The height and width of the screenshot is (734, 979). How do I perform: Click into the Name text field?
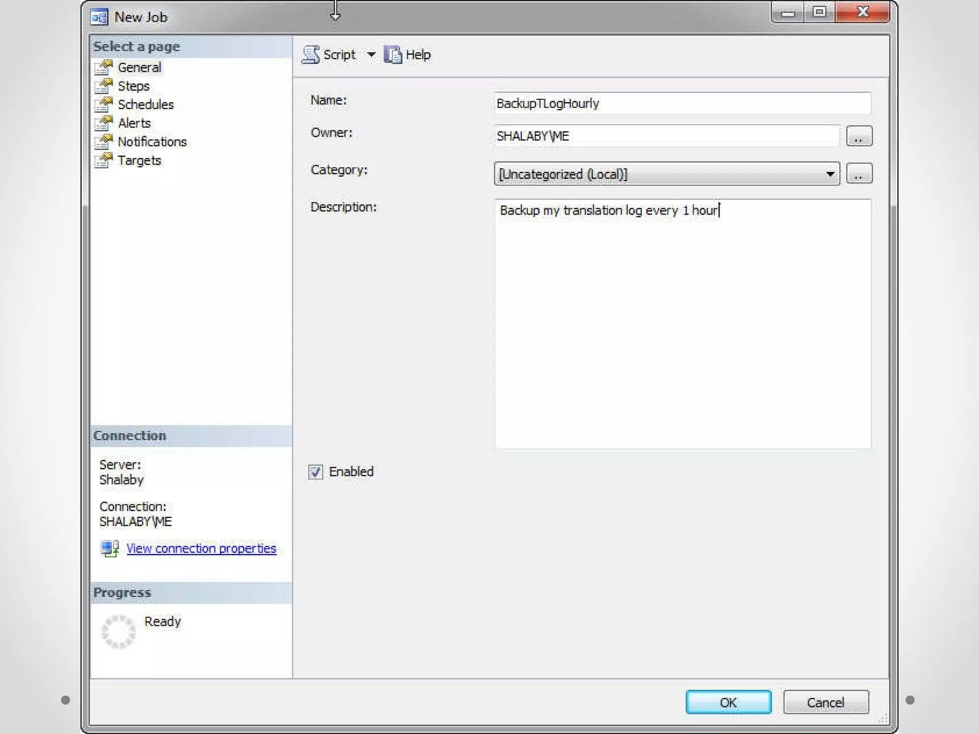tap(682, 104)
